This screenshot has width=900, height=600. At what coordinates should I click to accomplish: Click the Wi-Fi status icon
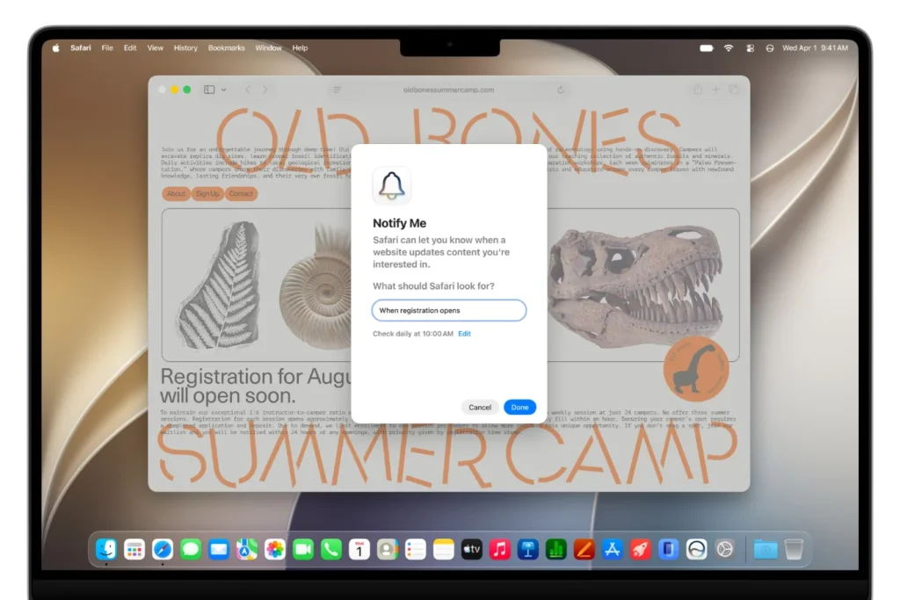tap(729, 48)
